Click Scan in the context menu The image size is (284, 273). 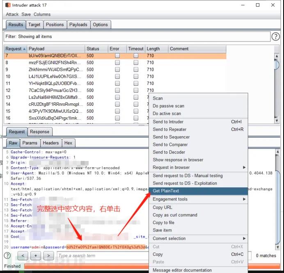click(198, 98)
